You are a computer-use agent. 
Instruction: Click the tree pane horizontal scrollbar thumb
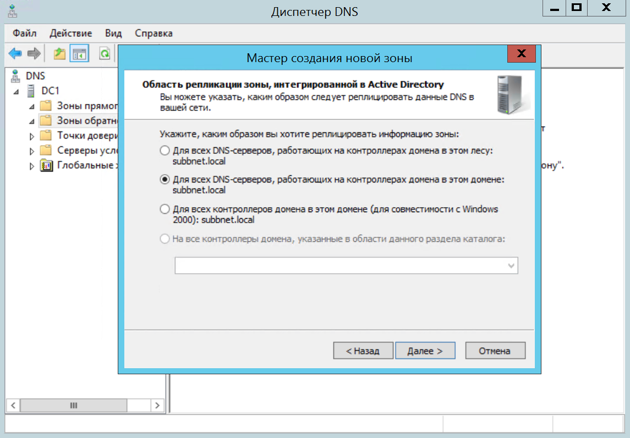pyautogui.click(x=74, y=406)
